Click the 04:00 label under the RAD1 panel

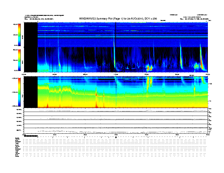point(55,74)
